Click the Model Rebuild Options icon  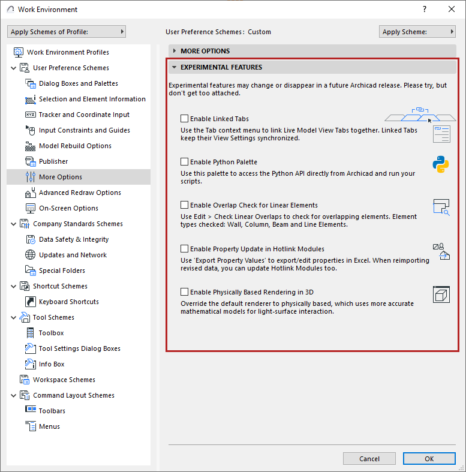pyautogui.click(x=31, y=146)
